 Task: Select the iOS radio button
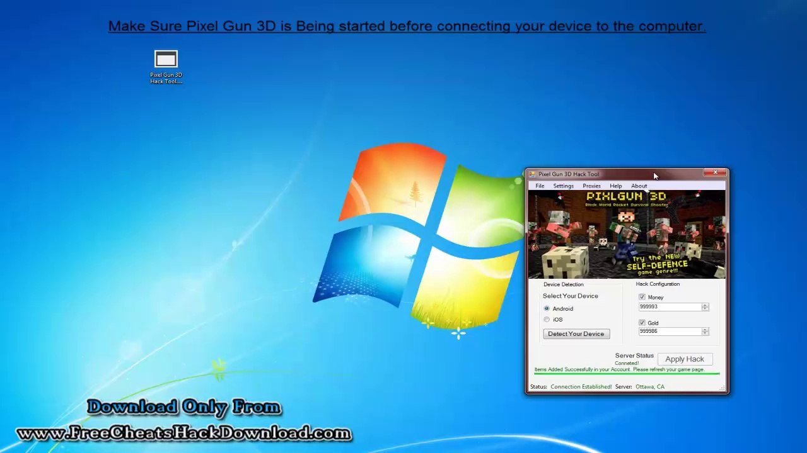[x=547, y=320]
